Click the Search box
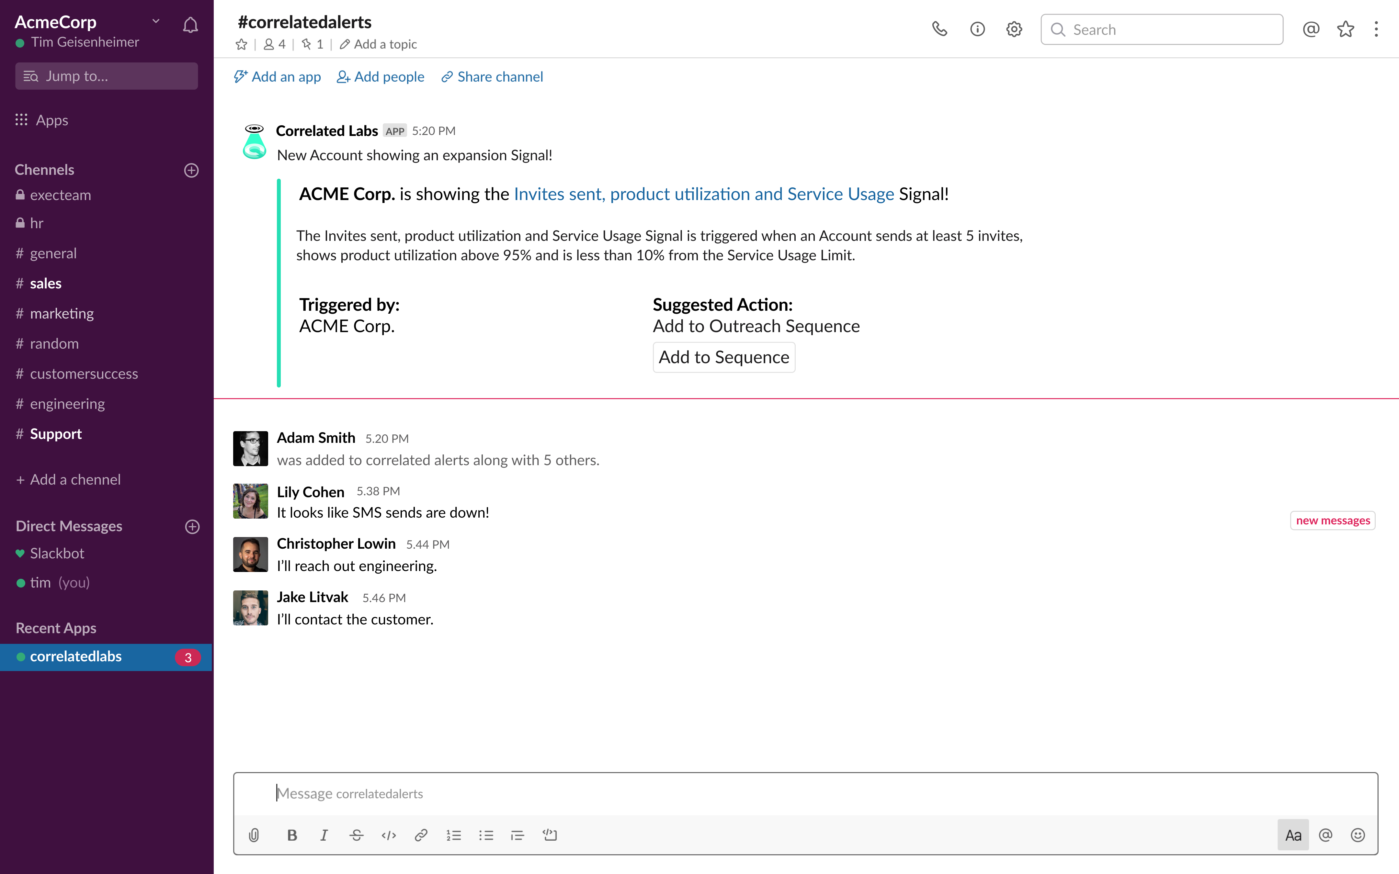Image resolution: width=1399 pixels, height=874 pixels. (x=1161, y=29)
